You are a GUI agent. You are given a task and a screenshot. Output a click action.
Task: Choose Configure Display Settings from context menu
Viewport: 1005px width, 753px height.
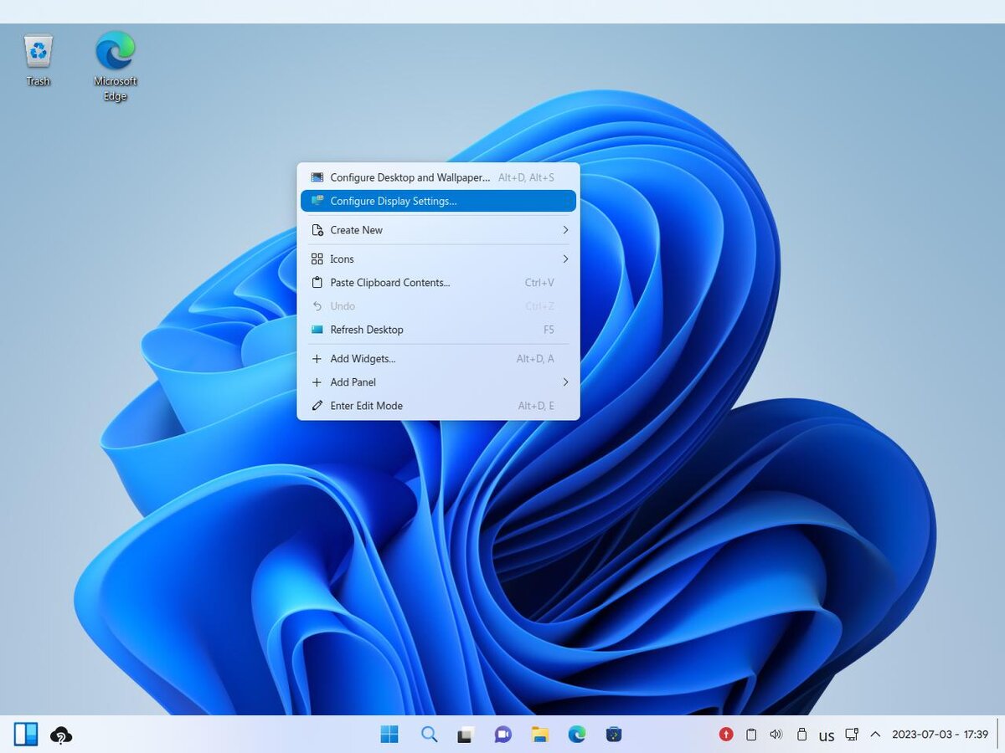[438, 201]
